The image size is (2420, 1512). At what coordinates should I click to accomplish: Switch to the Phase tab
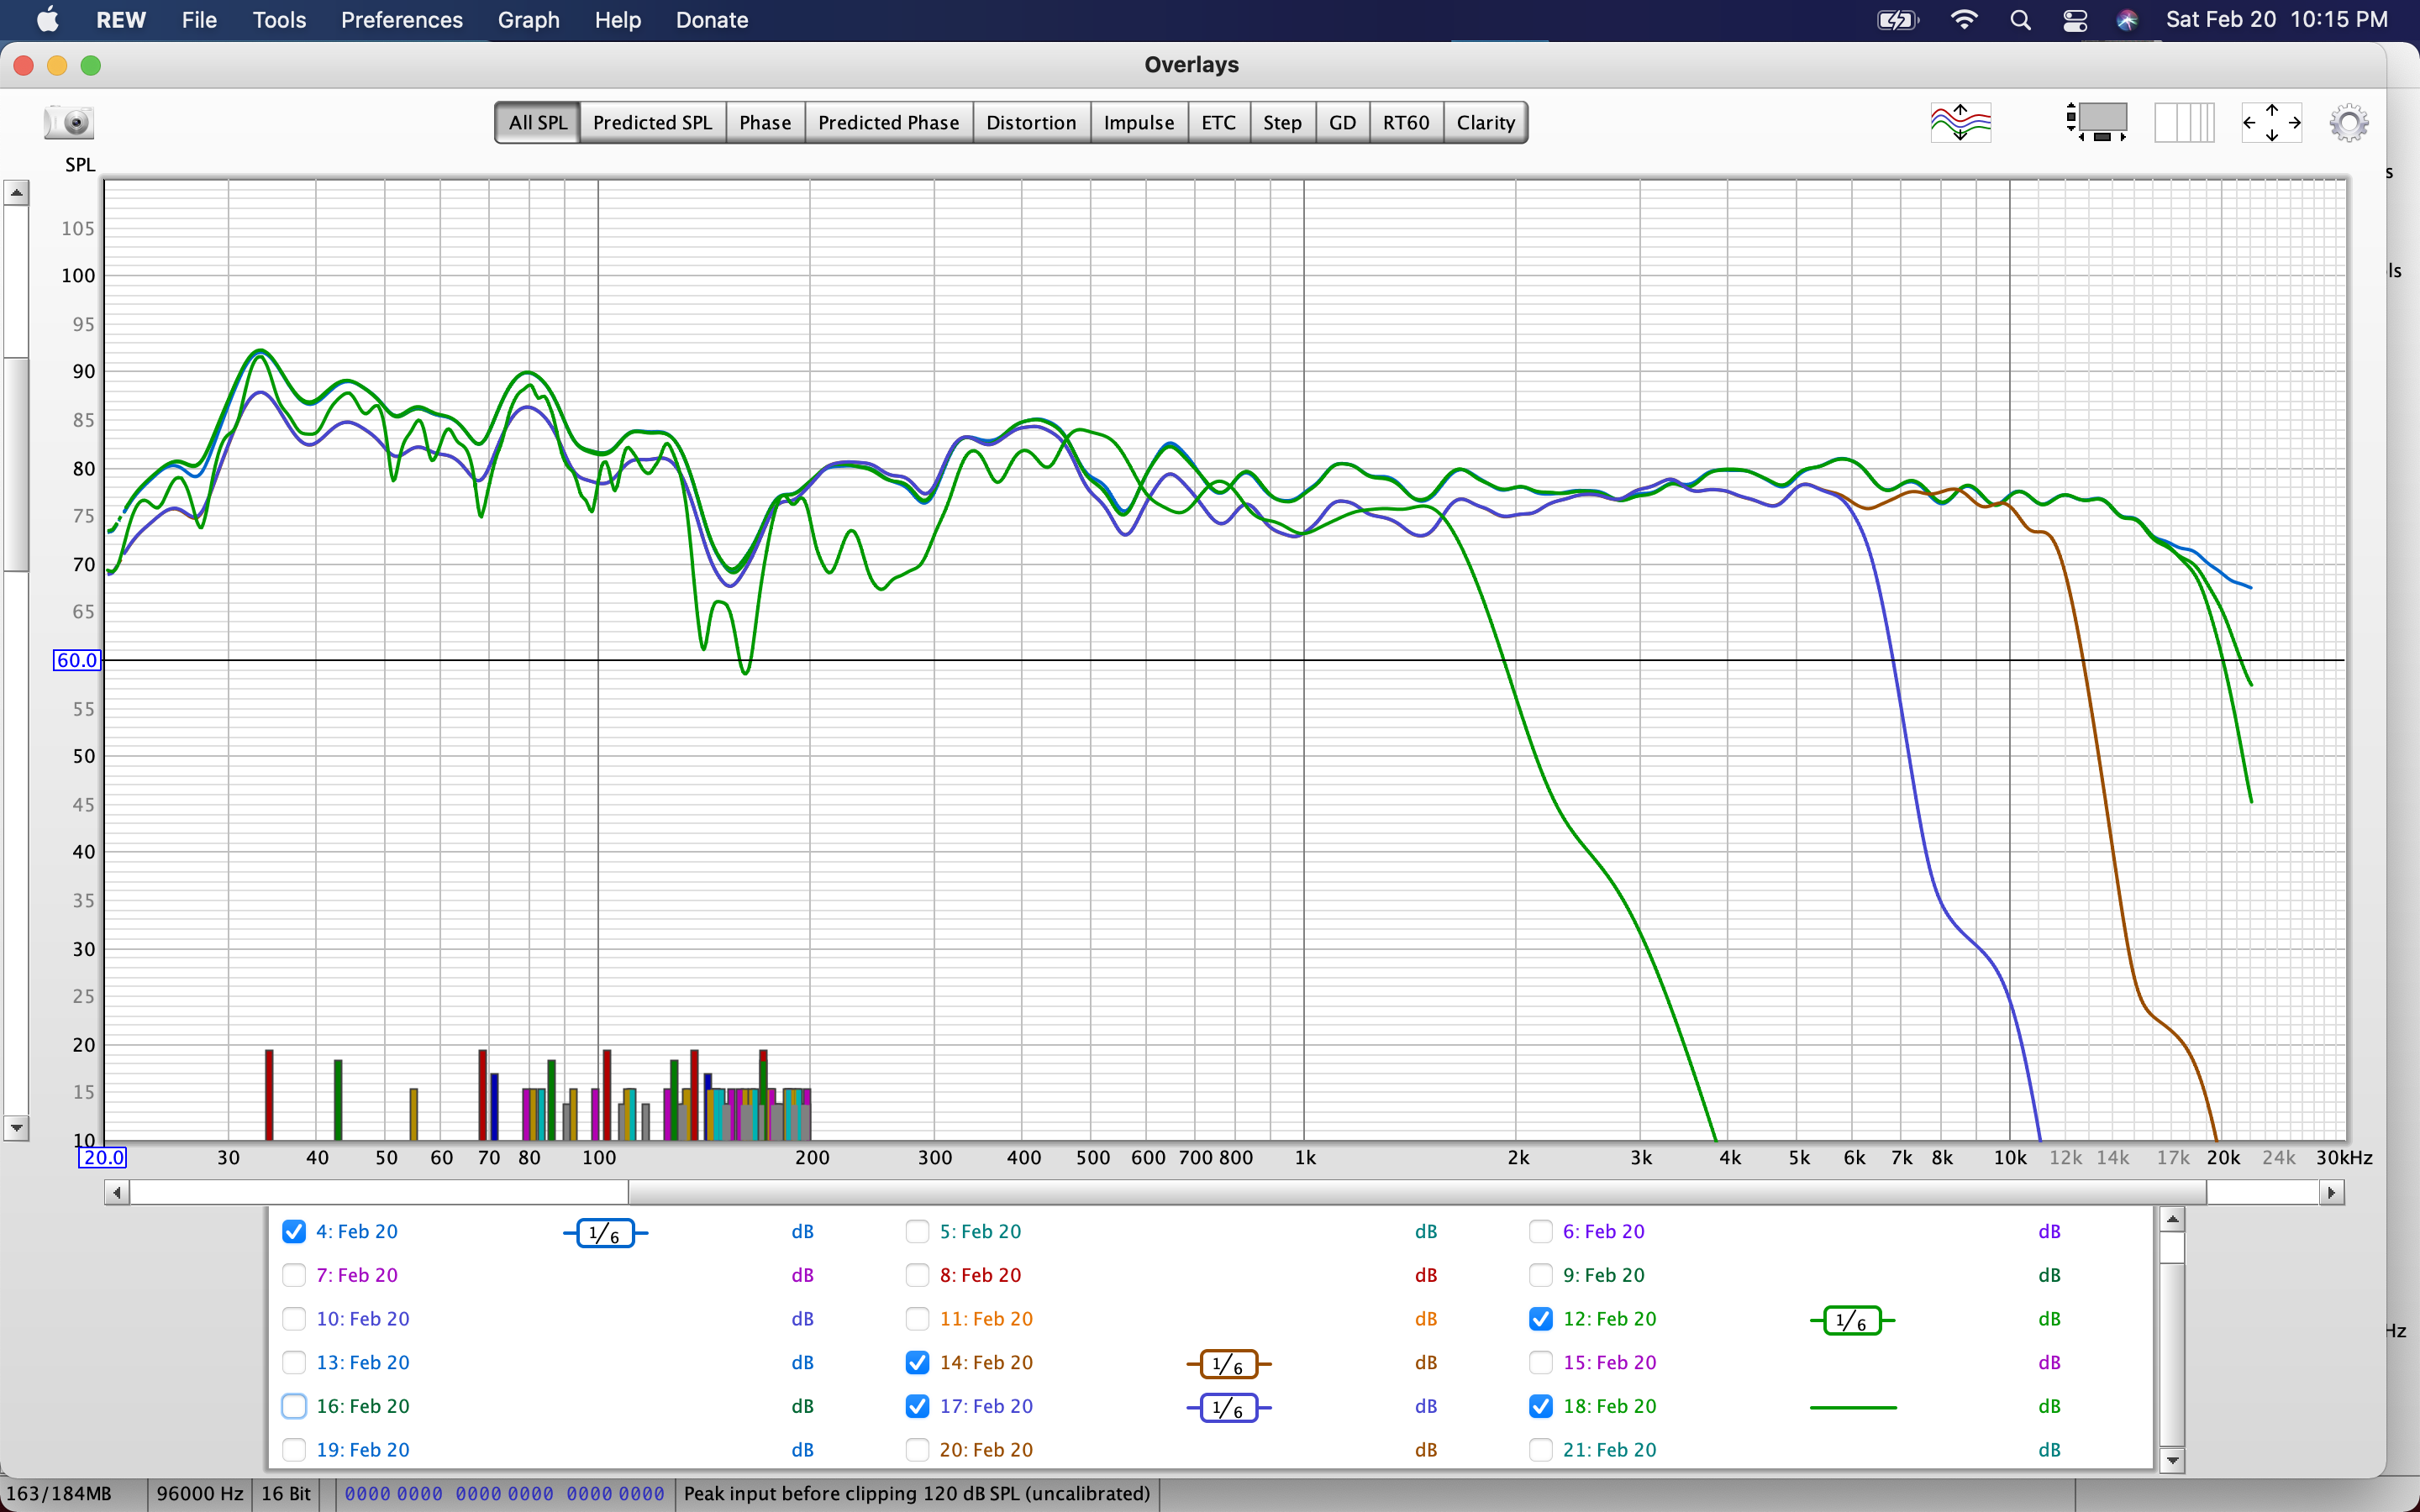coord(765,122)
